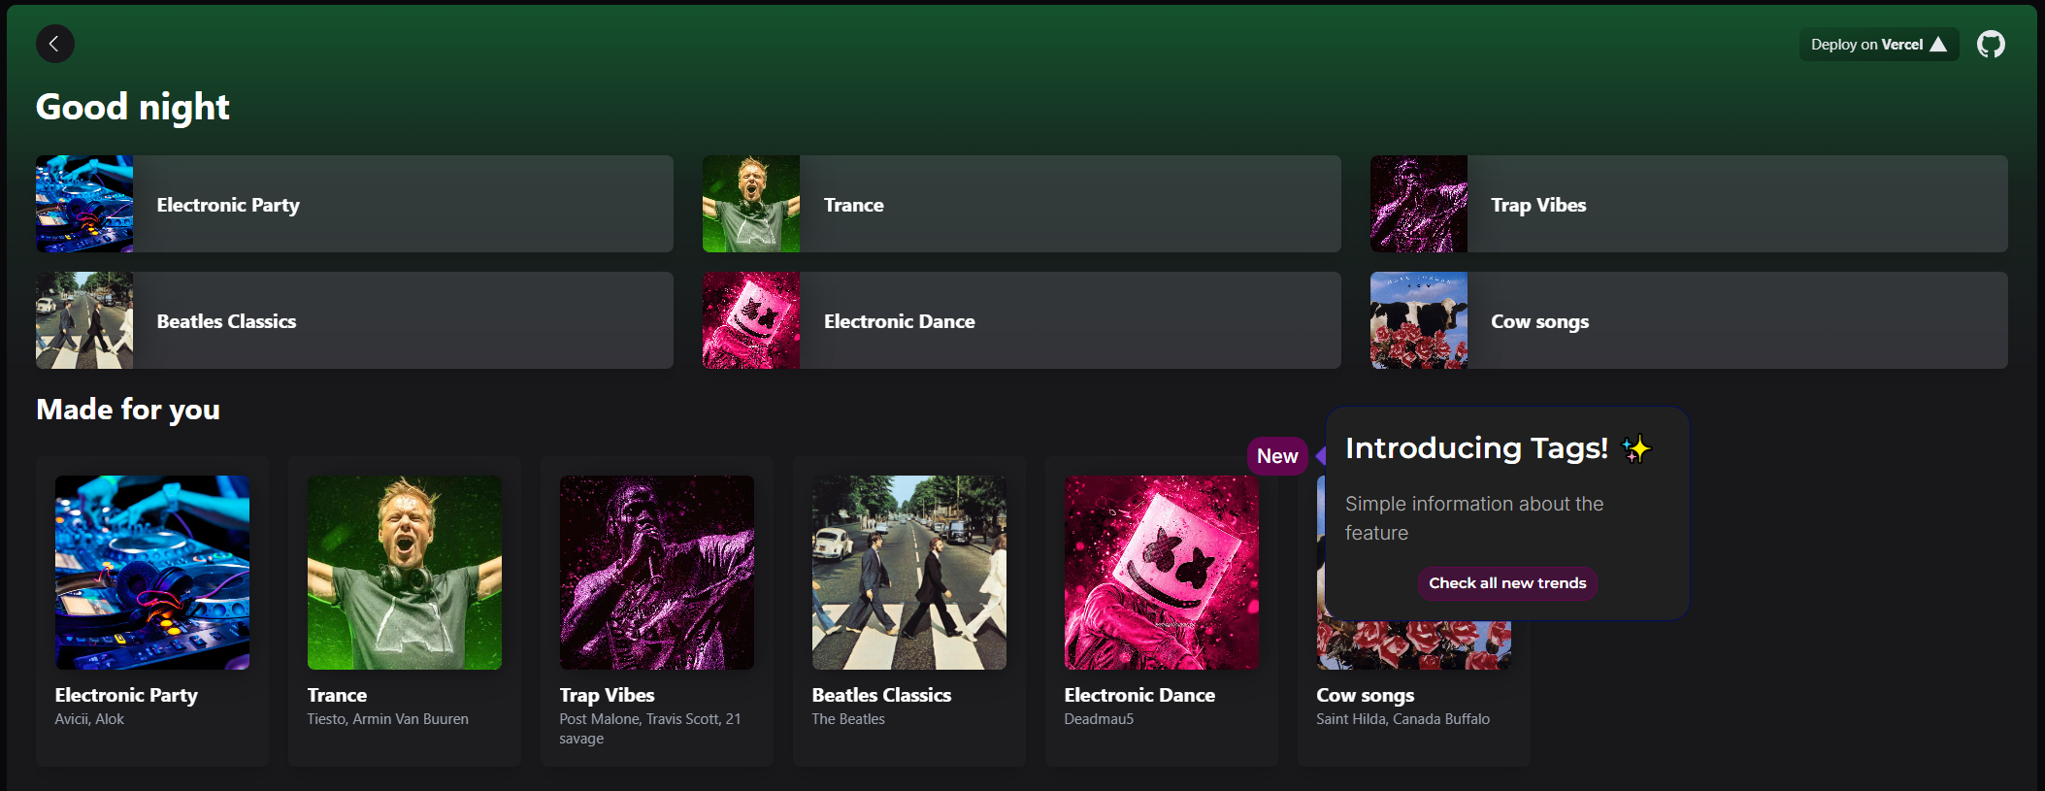
Task: Open the Cow songs quick-access tile
Action: tap(1688, 320)
